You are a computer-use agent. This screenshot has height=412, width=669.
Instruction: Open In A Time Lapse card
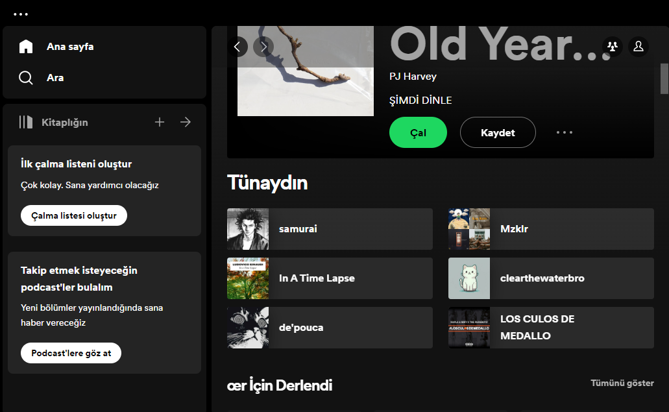[x=330, y=278]
